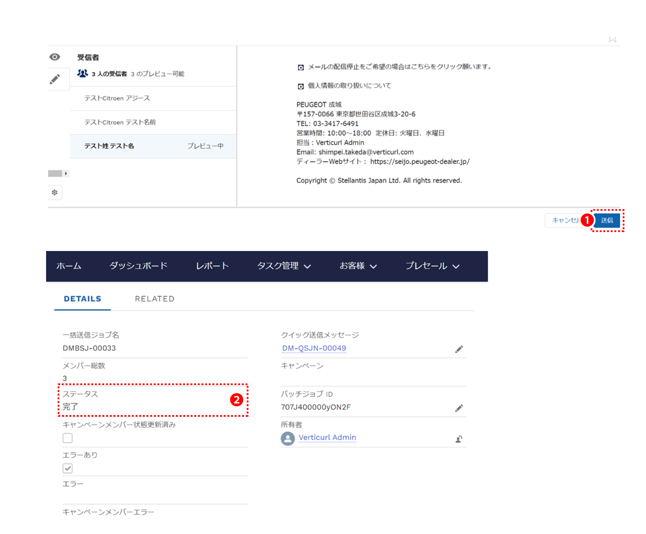Switch to the RELATED tab
The image size is (646, 534).
(154, 299)
